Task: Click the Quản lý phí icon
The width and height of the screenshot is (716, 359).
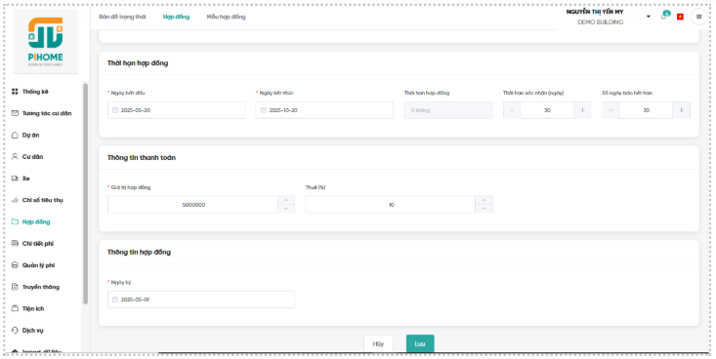Action: [15, 265]
